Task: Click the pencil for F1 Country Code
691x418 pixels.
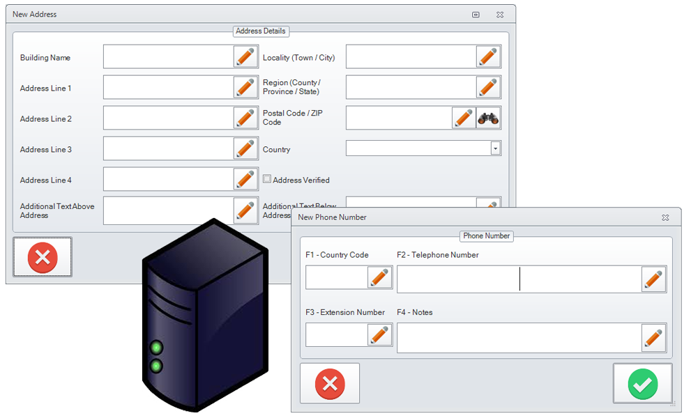Action: [x=379, y=277]
